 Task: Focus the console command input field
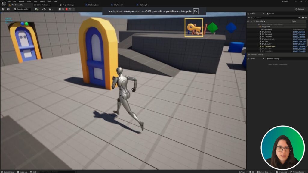pos(57,172)
